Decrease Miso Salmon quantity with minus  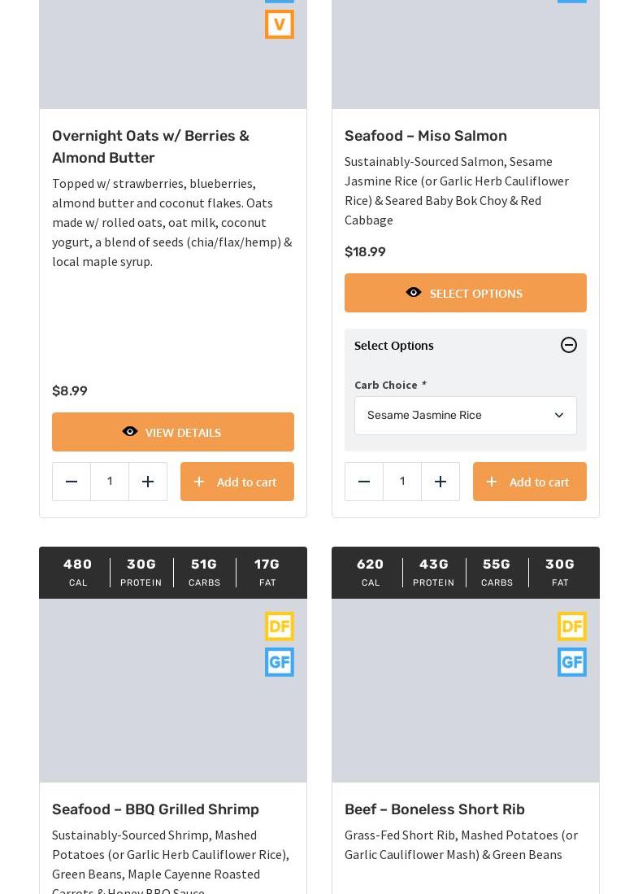(364, 482)
